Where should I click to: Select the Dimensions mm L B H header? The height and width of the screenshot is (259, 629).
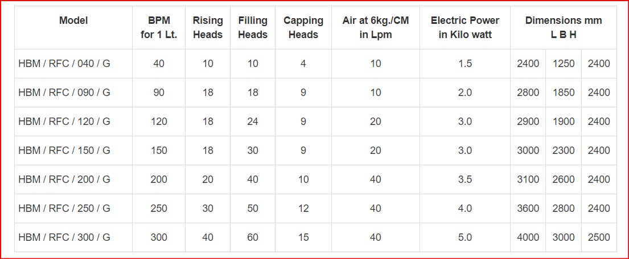click(564, 27)
